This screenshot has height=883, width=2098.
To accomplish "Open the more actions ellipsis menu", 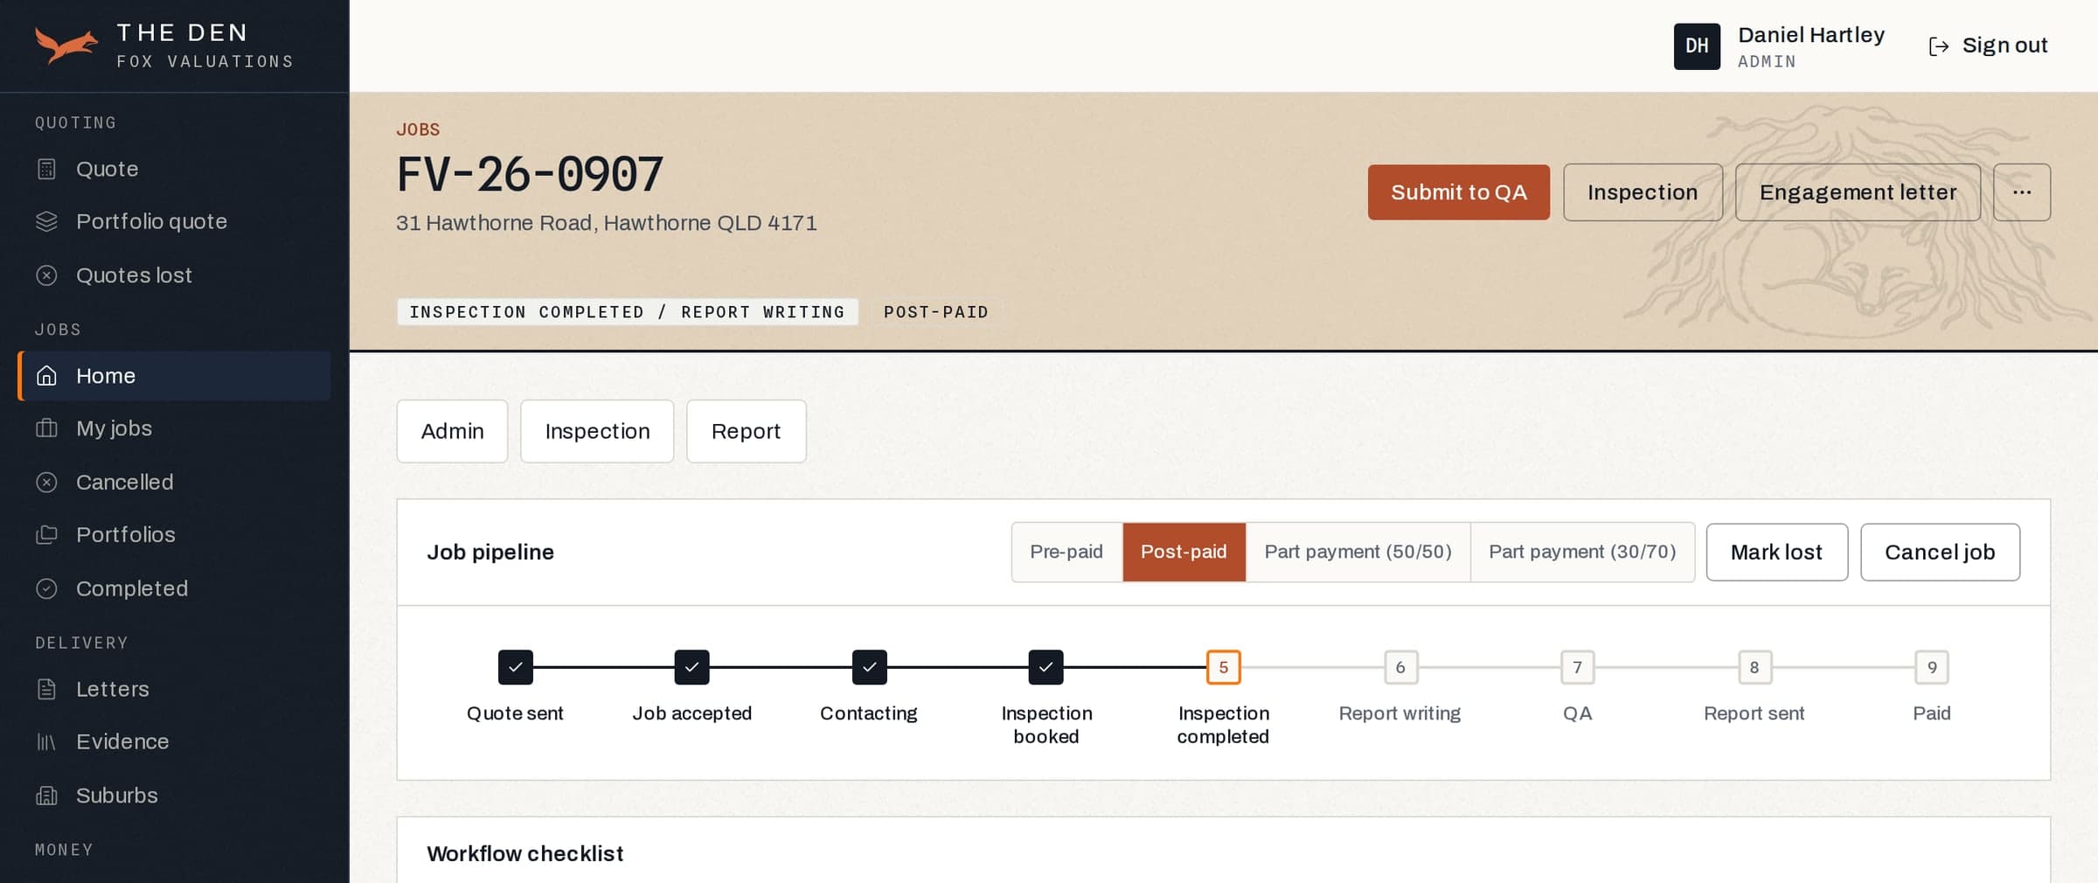I will 2021,192.
